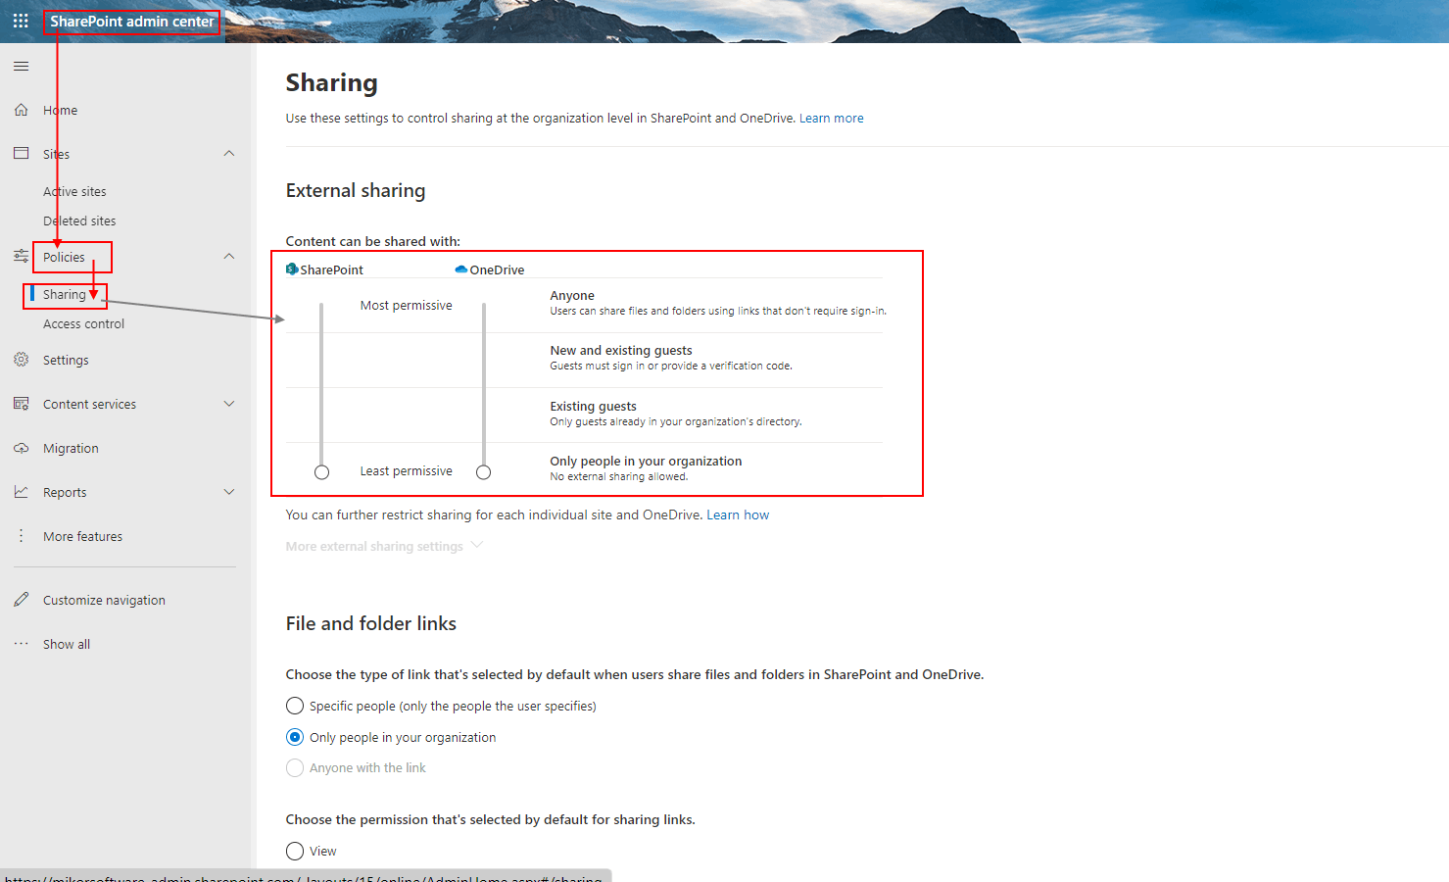Click the Content services icon
Viewport: 1449px width, 882px height.
(x=21, y=404)
